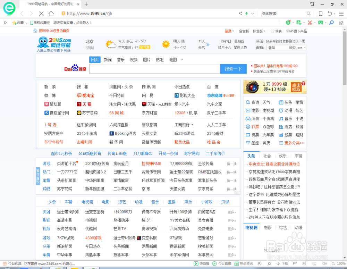Select the Baidu web page search tab

[95, 60]
